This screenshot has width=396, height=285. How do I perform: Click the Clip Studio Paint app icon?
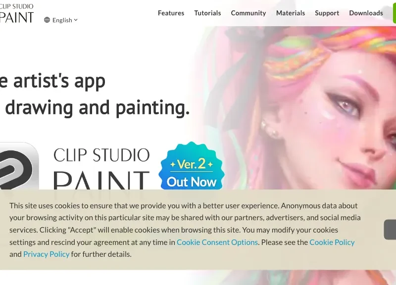coord(19,166)
